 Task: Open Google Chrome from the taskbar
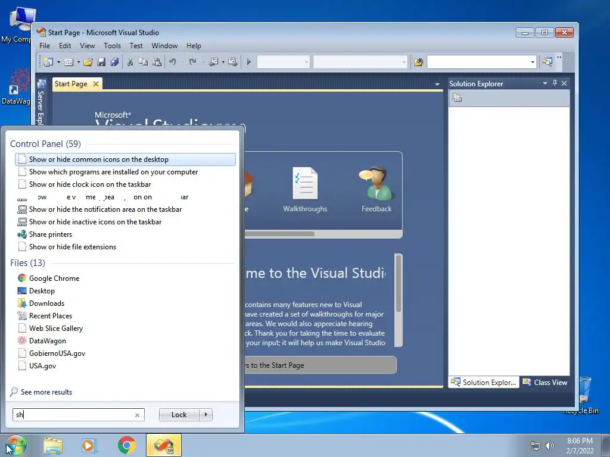tap(126, 445)
